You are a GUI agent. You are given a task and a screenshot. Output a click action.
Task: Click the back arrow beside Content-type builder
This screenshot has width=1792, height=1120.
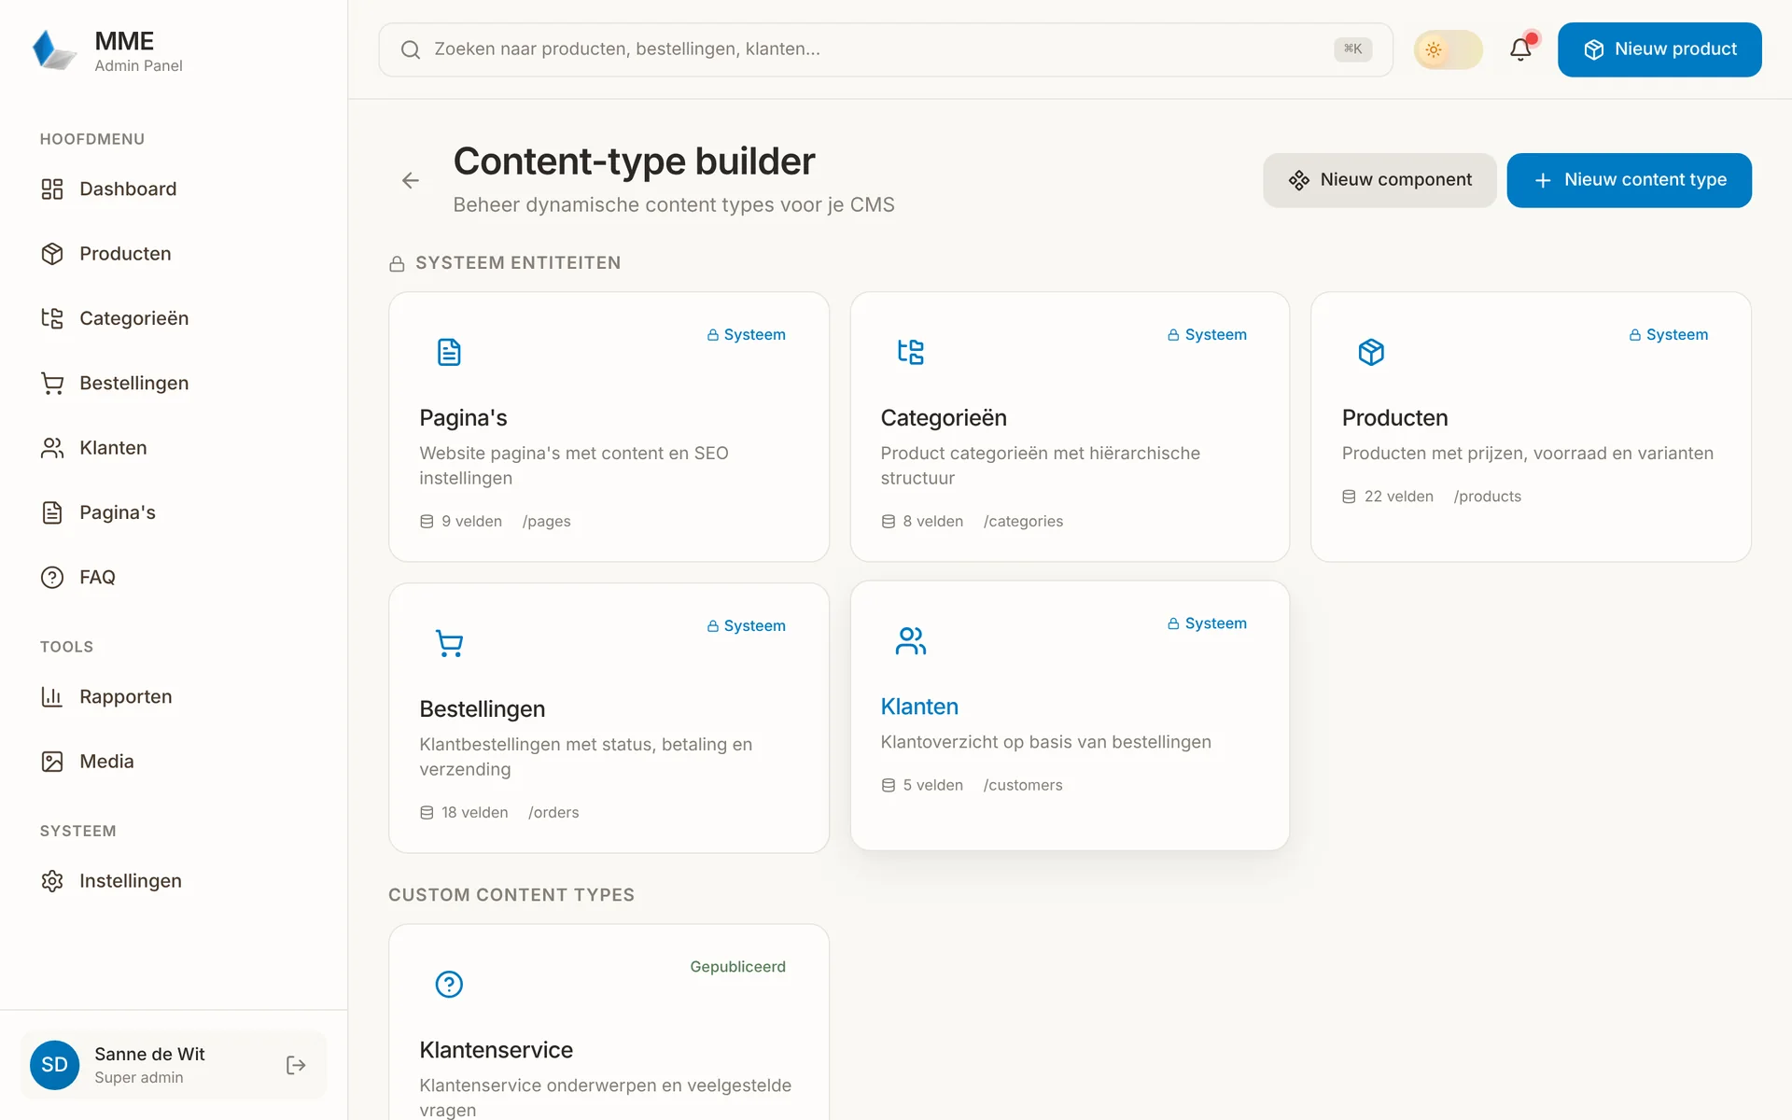point(411,180)
